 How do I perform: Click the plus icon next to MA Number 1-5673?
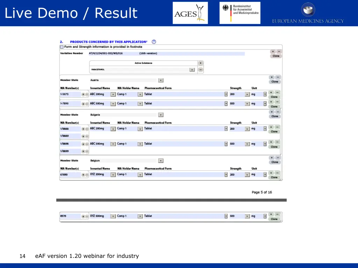[83, 94]
